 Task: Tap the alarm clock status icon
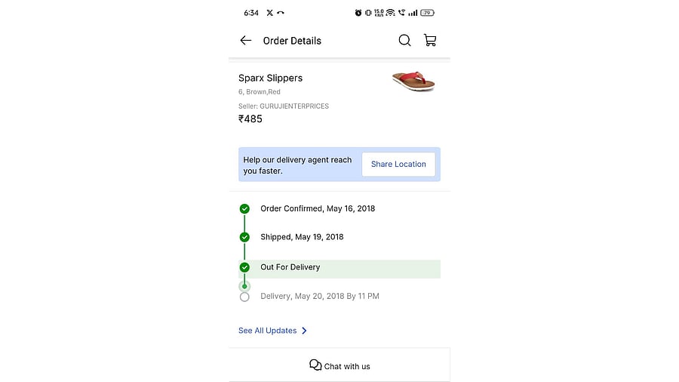click(x=358, y=13)
